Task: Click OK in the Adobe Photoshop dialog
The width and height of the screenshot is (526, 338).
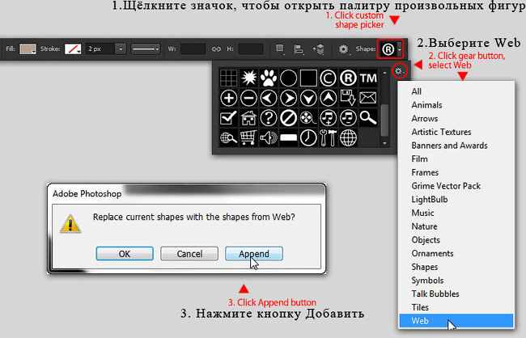Action: coord(125,254)
